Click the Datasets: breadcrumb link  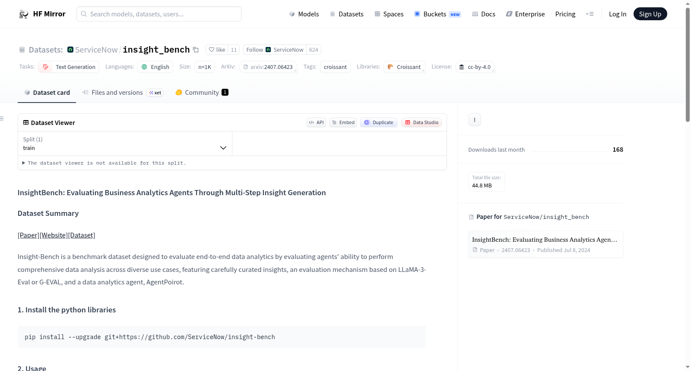(x=46, y=50)
